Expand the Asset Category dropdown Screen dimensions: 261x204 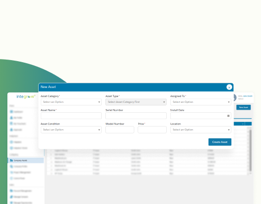click(x=71, y=102)
